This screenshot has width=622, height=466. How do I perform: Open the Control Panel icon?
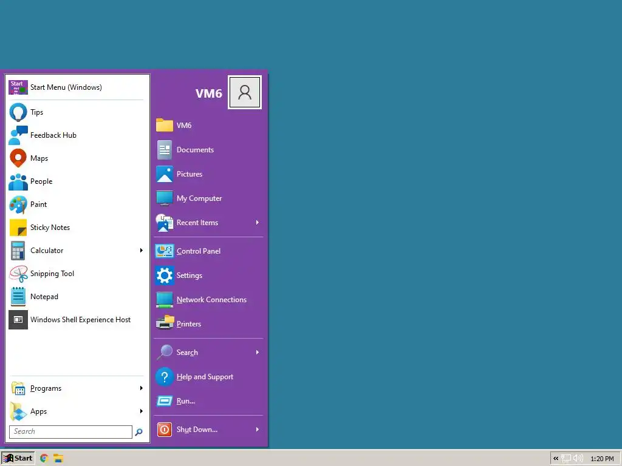pyautogui.click(x=165, y=251)
